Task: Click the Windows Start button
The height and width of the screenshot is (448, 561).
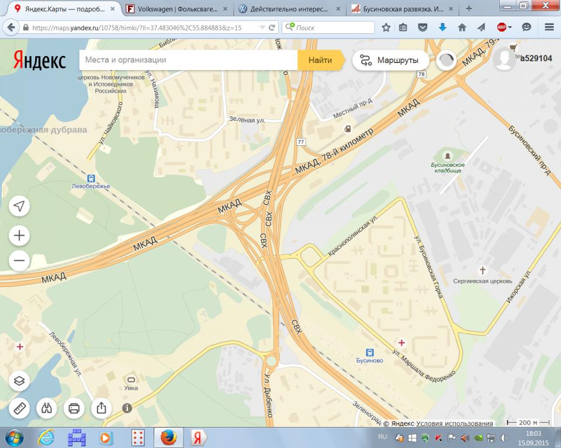Action: pyautogui.click(x=14, y=437)
